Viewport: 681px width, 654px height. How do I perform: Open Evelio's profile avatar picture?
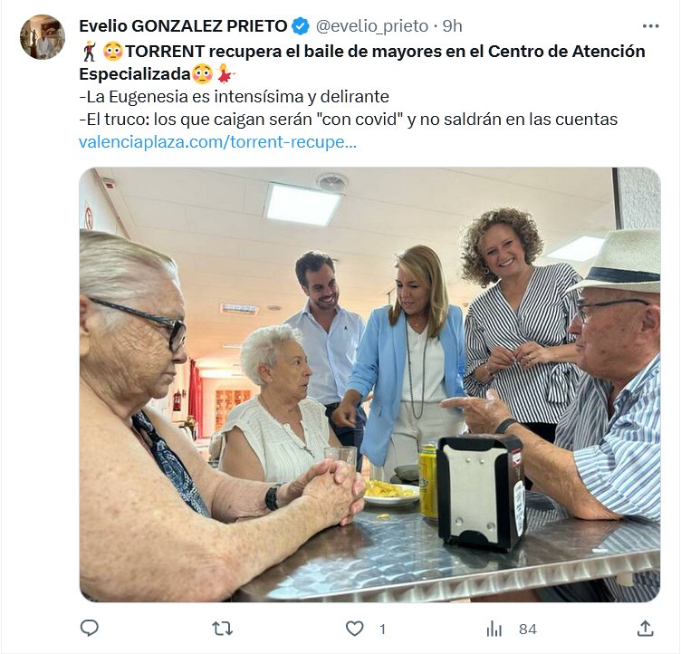43,36
